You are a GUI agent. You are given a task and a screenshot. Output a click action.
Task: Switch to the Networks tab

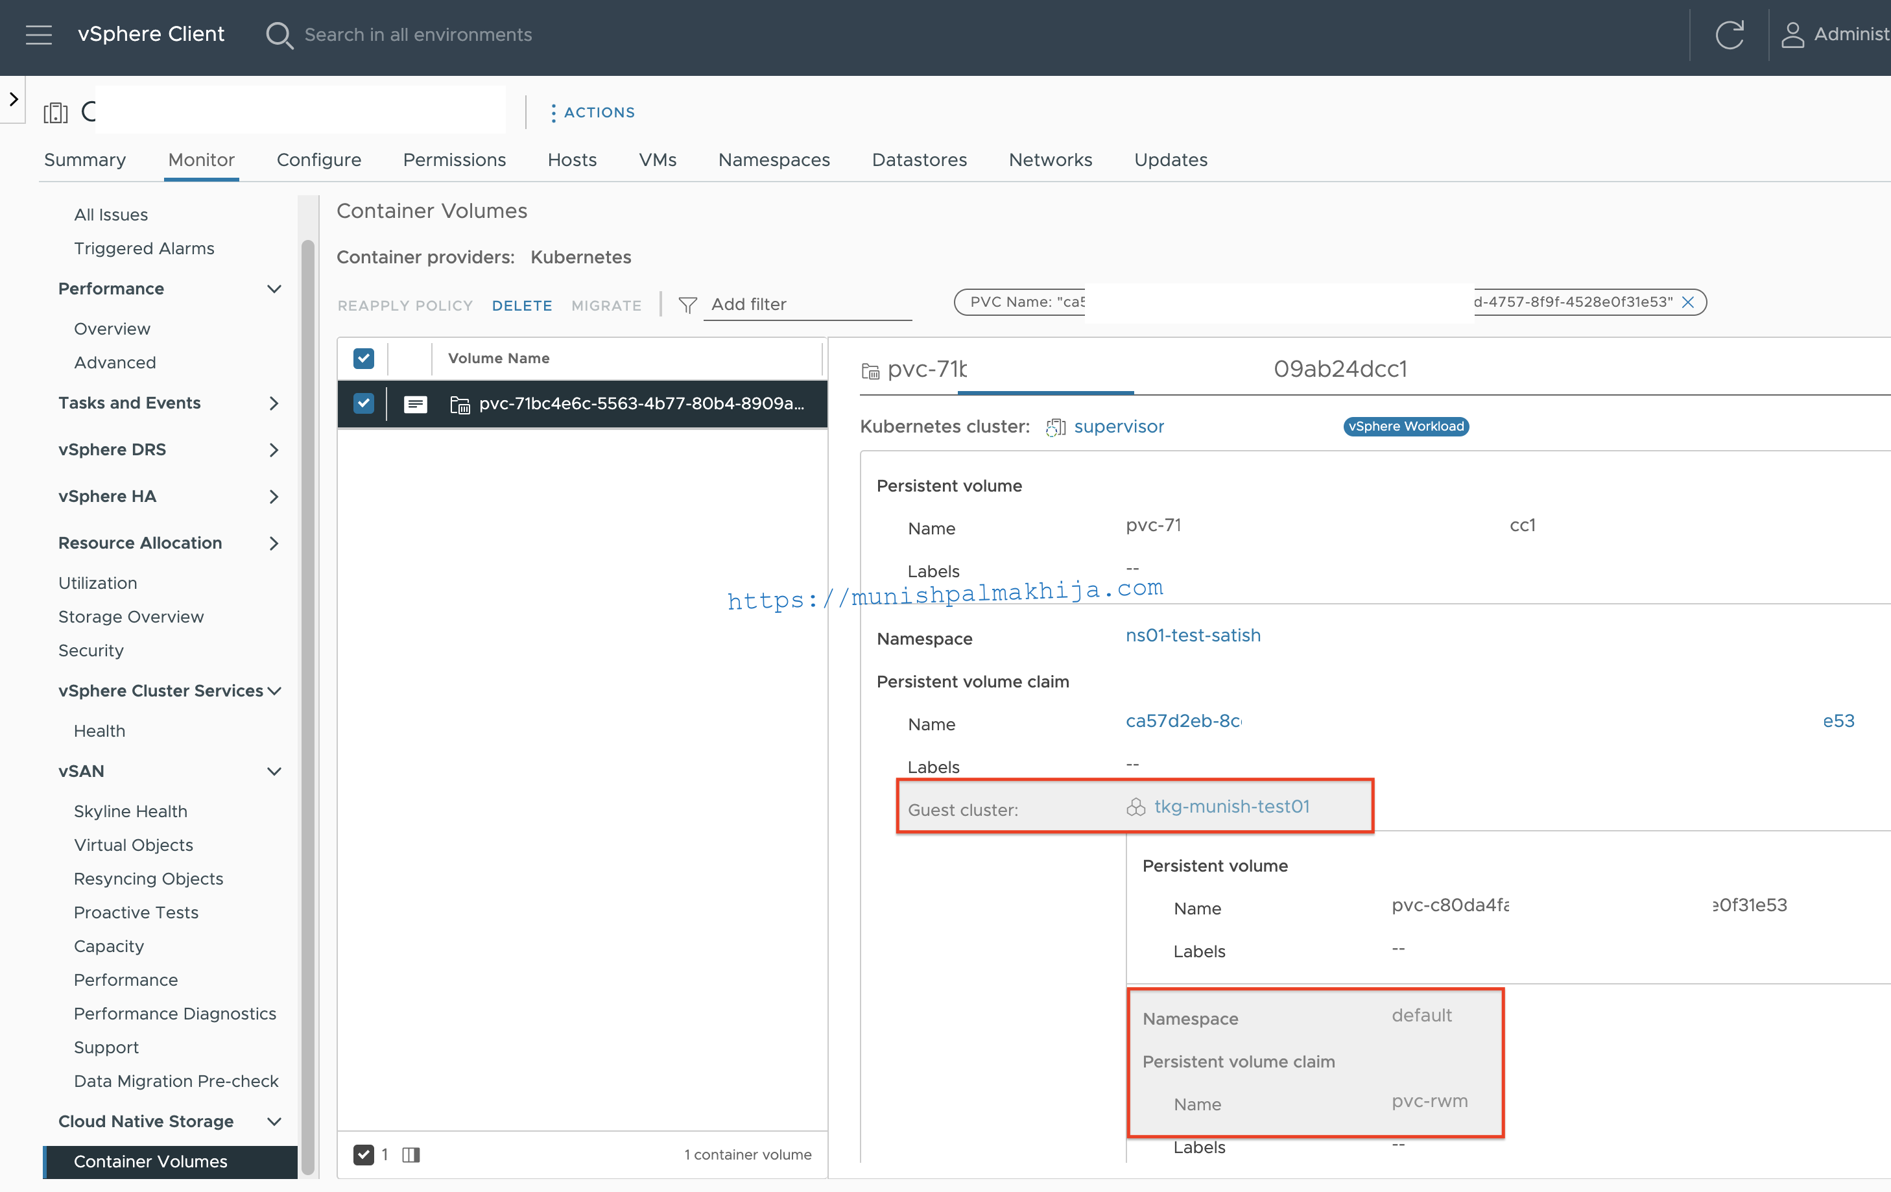1051,160
